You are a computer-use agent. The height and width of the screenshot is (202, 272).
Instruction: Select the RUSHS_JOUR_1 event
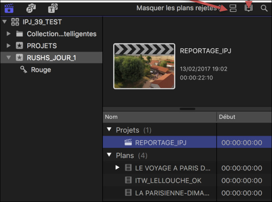click(x=51, y=58)
